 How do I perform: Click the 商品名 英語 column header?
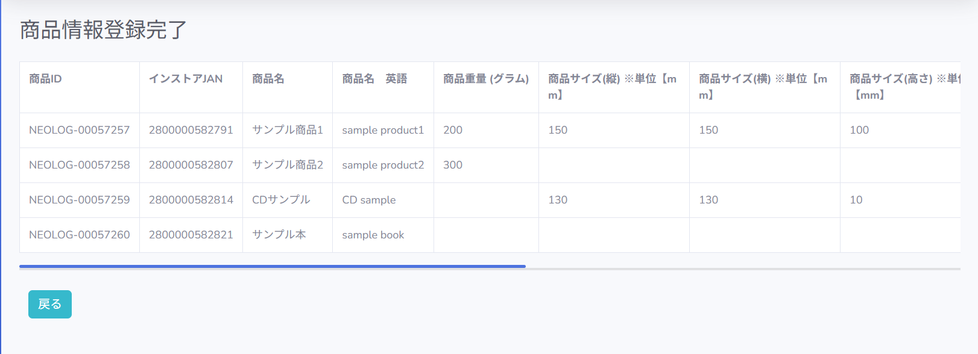click(374, 79)
